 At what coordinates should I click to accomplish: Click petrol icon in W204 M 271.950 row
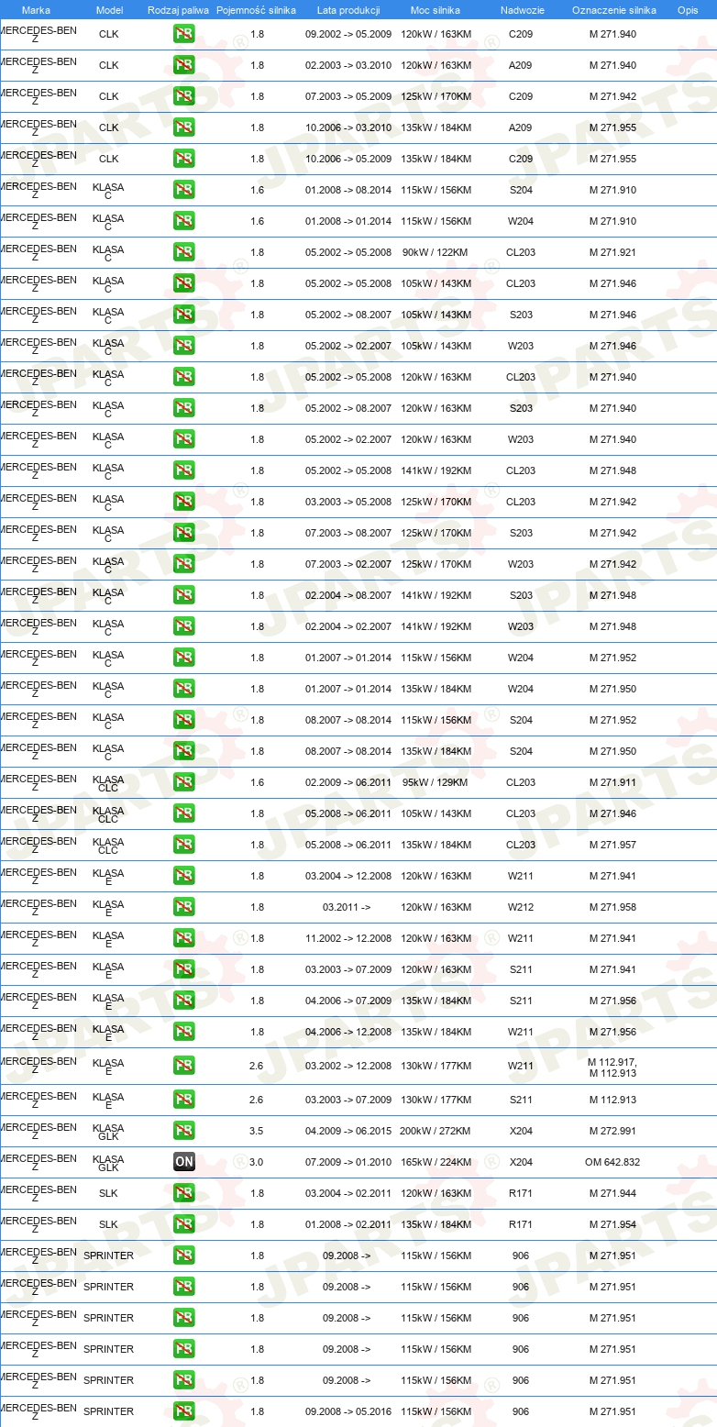(x=183, y=689)
